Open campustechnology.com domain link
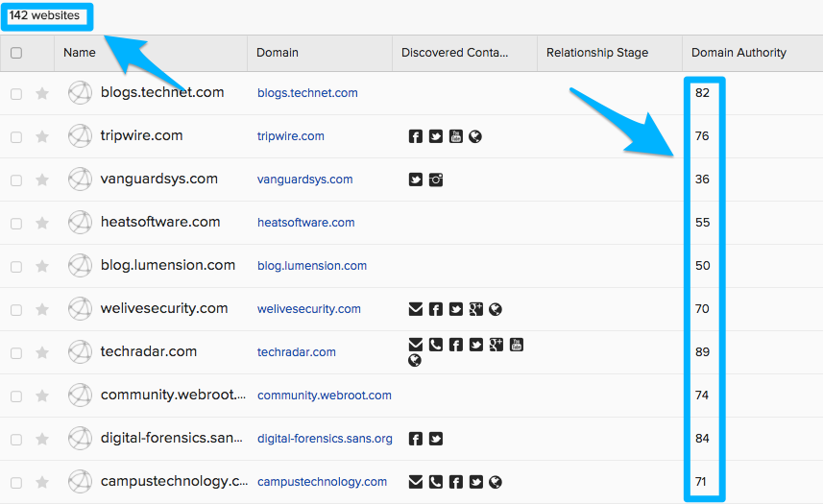 tap(323, 482)
